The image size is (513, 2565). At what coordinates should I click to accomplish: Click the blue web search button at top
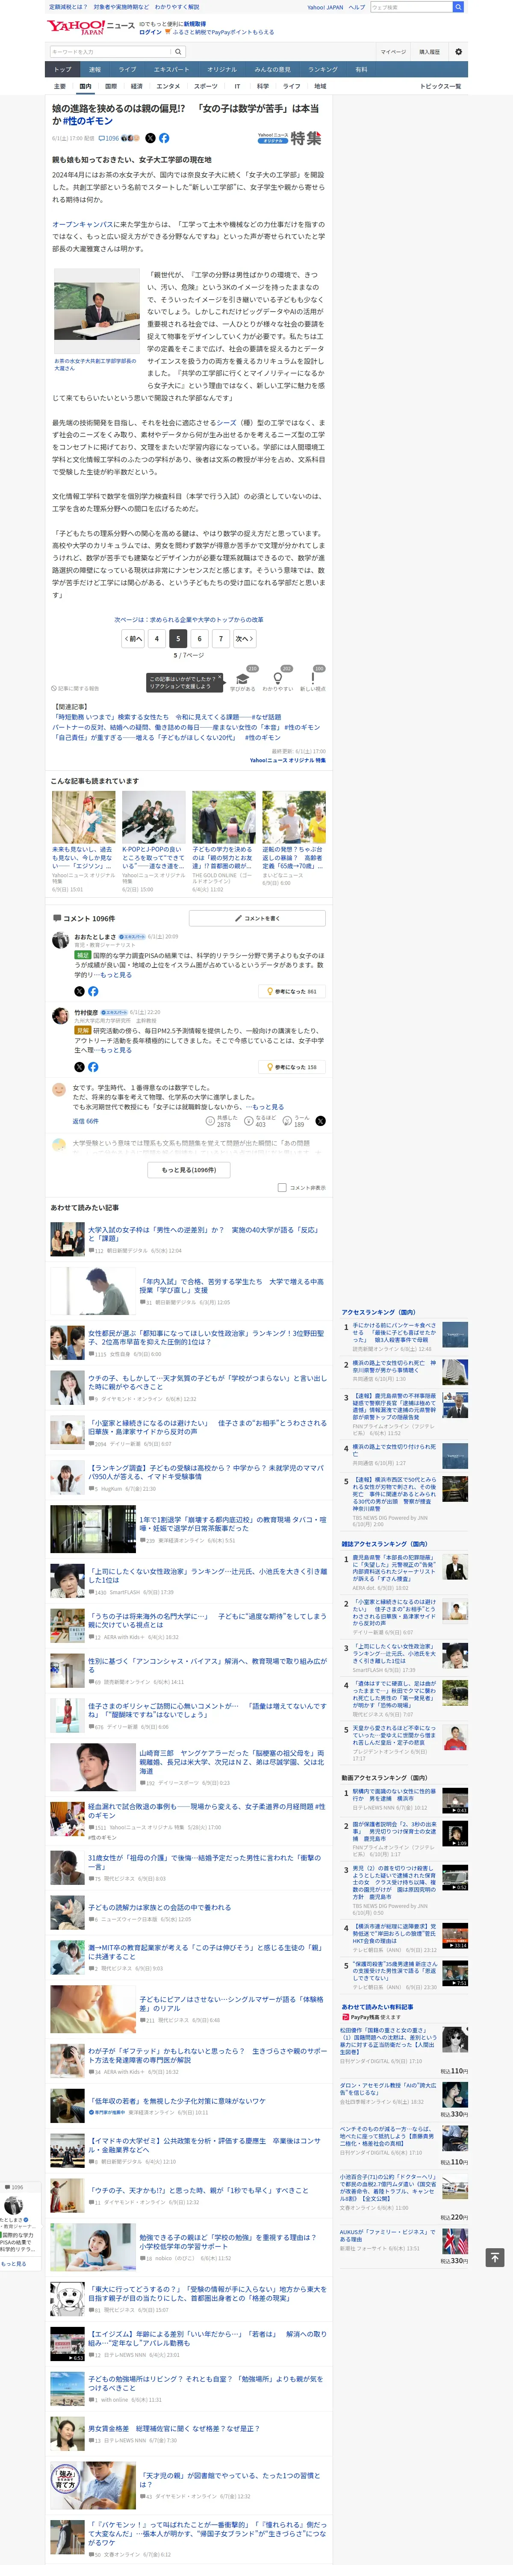click(458, 7)
